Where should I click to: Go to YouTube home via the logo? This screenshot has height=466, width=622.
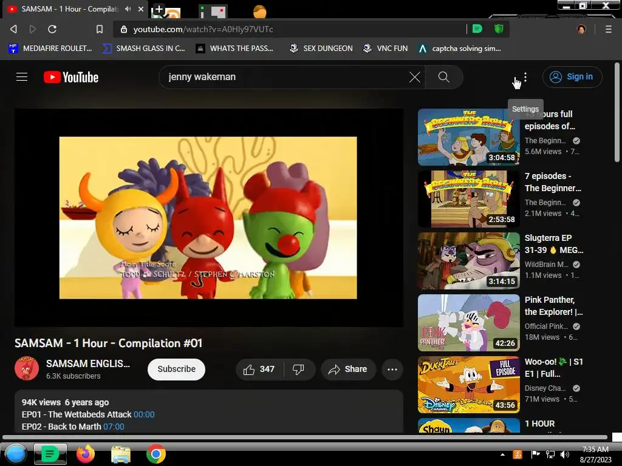pyautogui.click(x=71, y=77)
